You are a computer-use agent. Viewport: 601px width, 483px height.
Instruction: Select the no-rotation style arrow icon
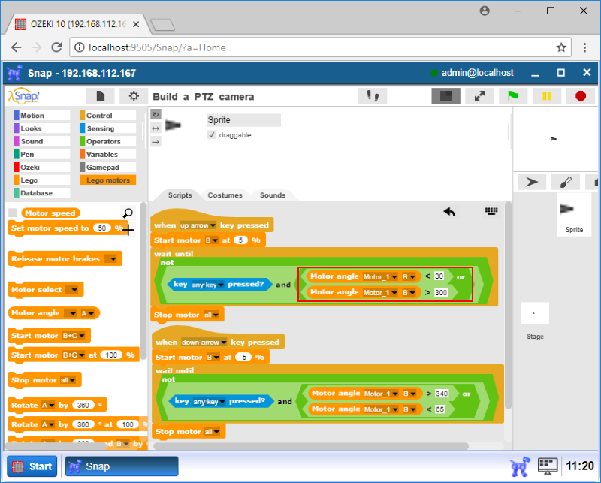click(156, 142)
